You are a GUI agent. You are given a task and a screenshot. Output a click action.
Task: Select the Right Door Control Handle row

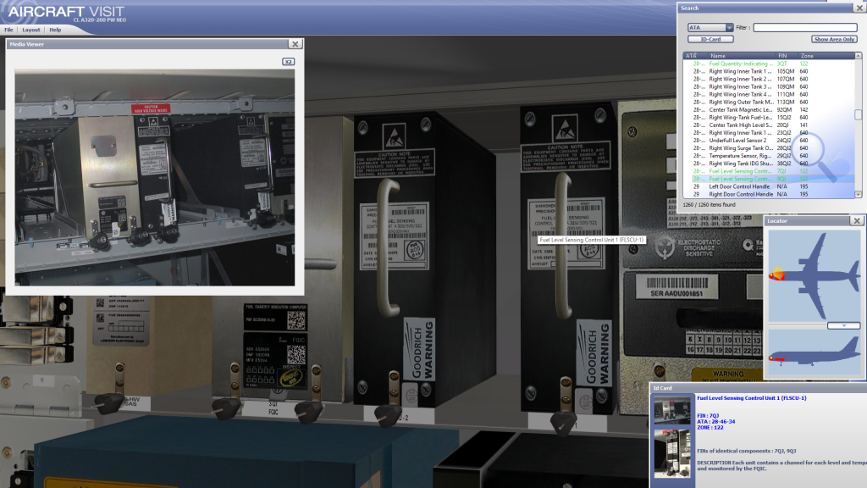coord(769,195)
